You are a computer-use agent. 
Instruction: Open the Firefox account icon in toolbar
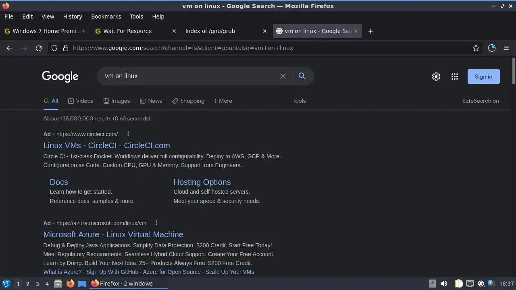coord(492,48)
